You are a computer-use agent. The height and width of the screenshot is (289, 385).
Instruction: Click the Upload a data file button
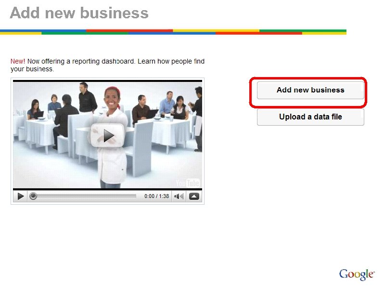(310, 117)
